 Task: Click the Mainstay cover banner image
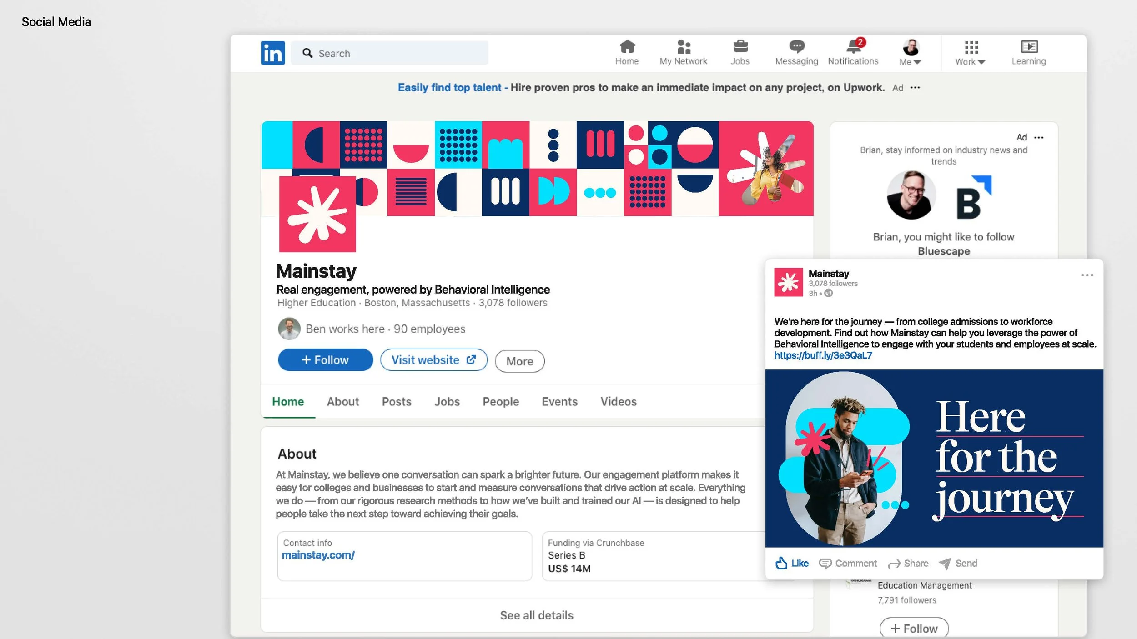537,169
